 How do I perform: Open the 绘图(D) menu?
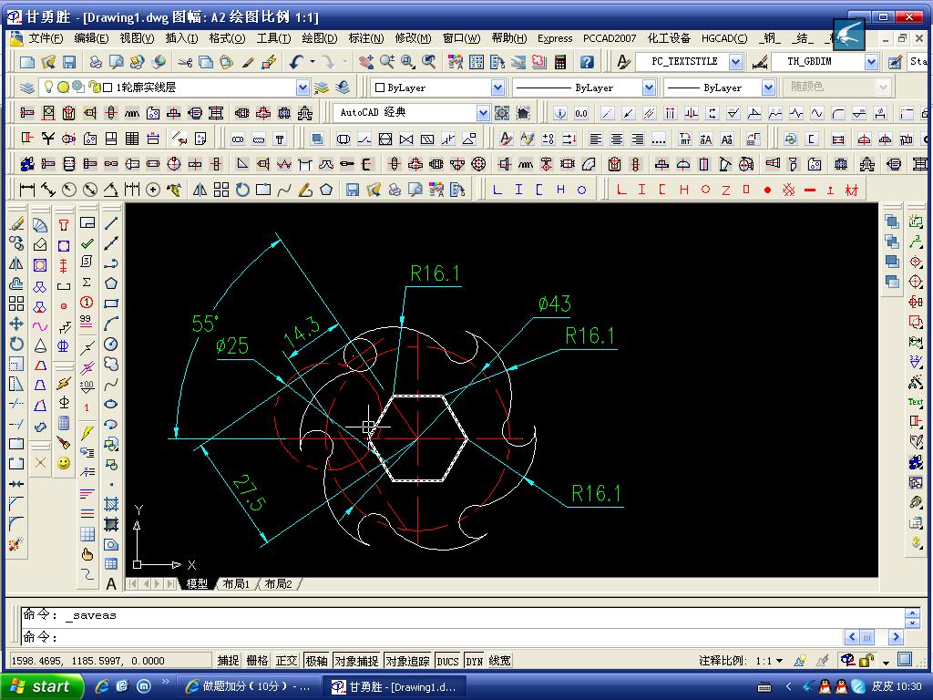point(320,38)
